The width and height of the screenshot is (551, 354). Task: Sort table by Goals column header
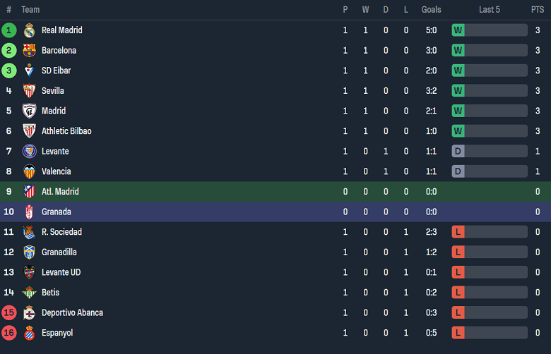point(431,9)
